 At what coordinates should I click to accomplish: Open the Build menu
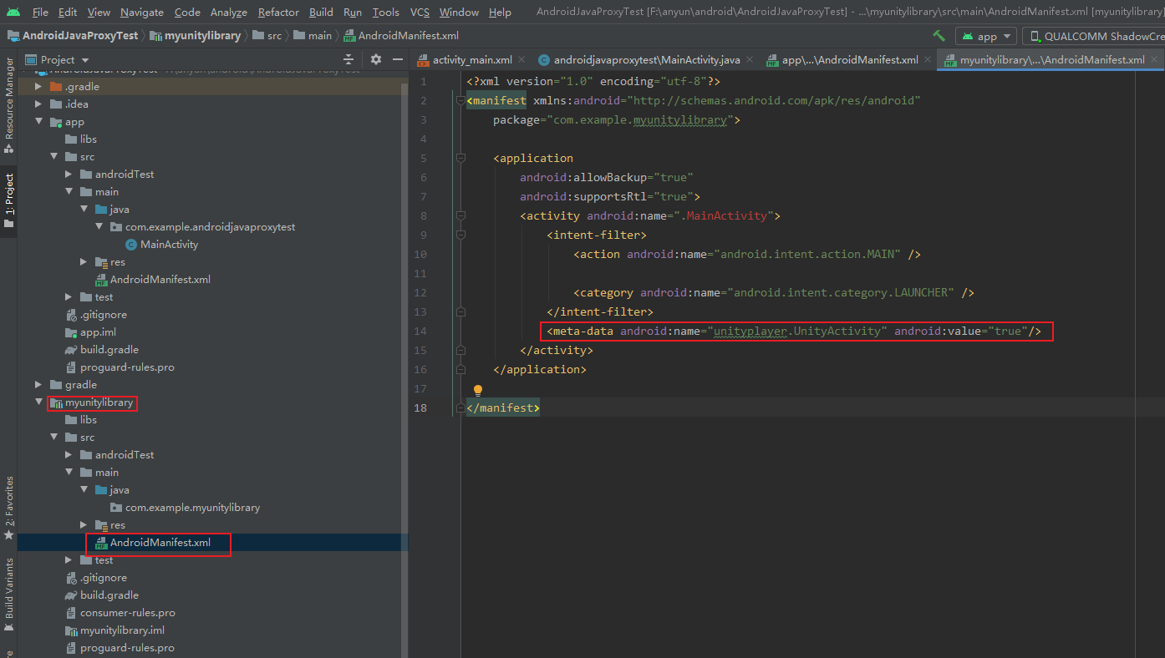coord(321,12)
